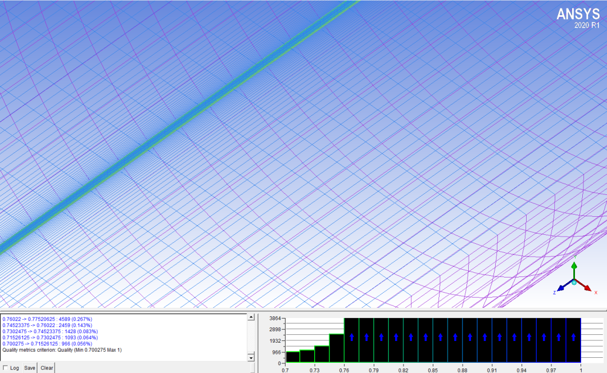Click log line '0.7302475 -> 0.74523375 : 1428'

click(50, 331)
